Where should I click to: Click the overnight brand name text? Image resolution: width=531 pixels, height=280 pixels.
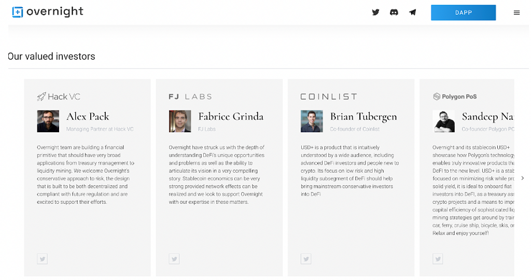54,12
